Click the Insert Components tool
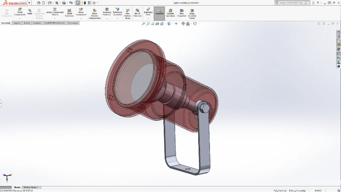 (20, 12)
